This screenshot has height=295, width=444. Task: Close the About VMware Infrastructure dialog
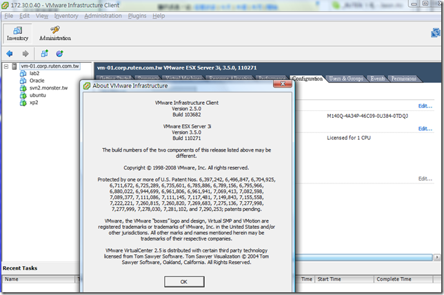283,83
